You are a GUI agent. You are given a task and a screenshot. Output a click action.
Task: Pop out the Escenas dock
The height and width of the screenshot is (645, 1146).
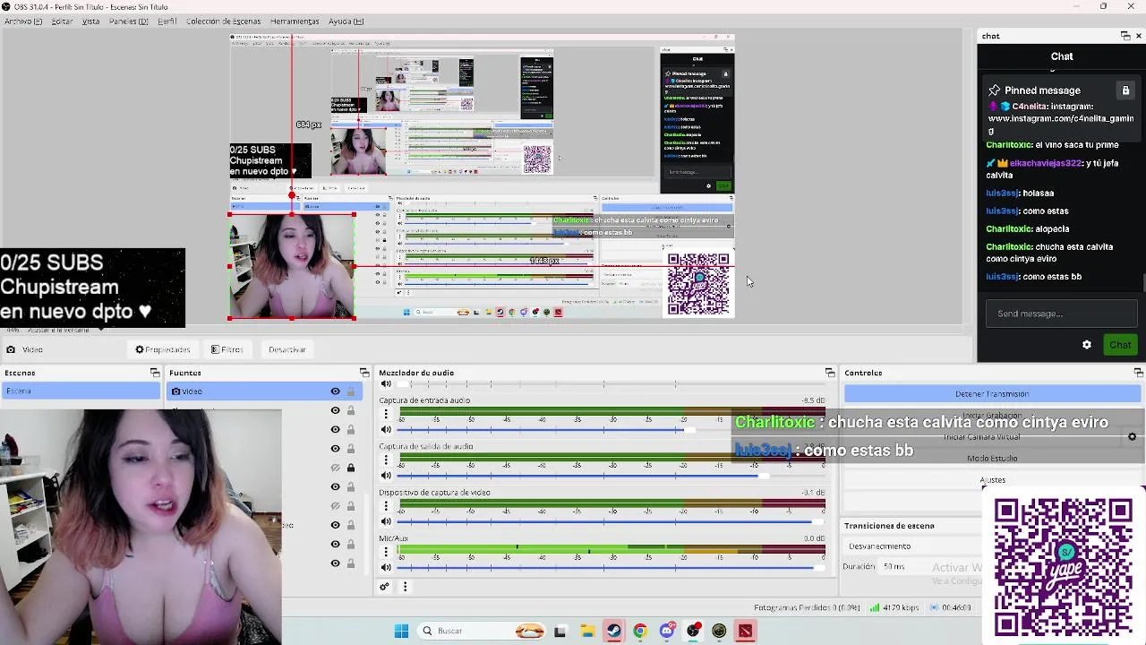(x=155, y=373)
